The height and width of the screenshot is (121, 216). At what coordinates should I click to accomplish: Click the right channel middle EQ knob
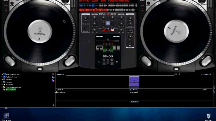tap(121, 24)
